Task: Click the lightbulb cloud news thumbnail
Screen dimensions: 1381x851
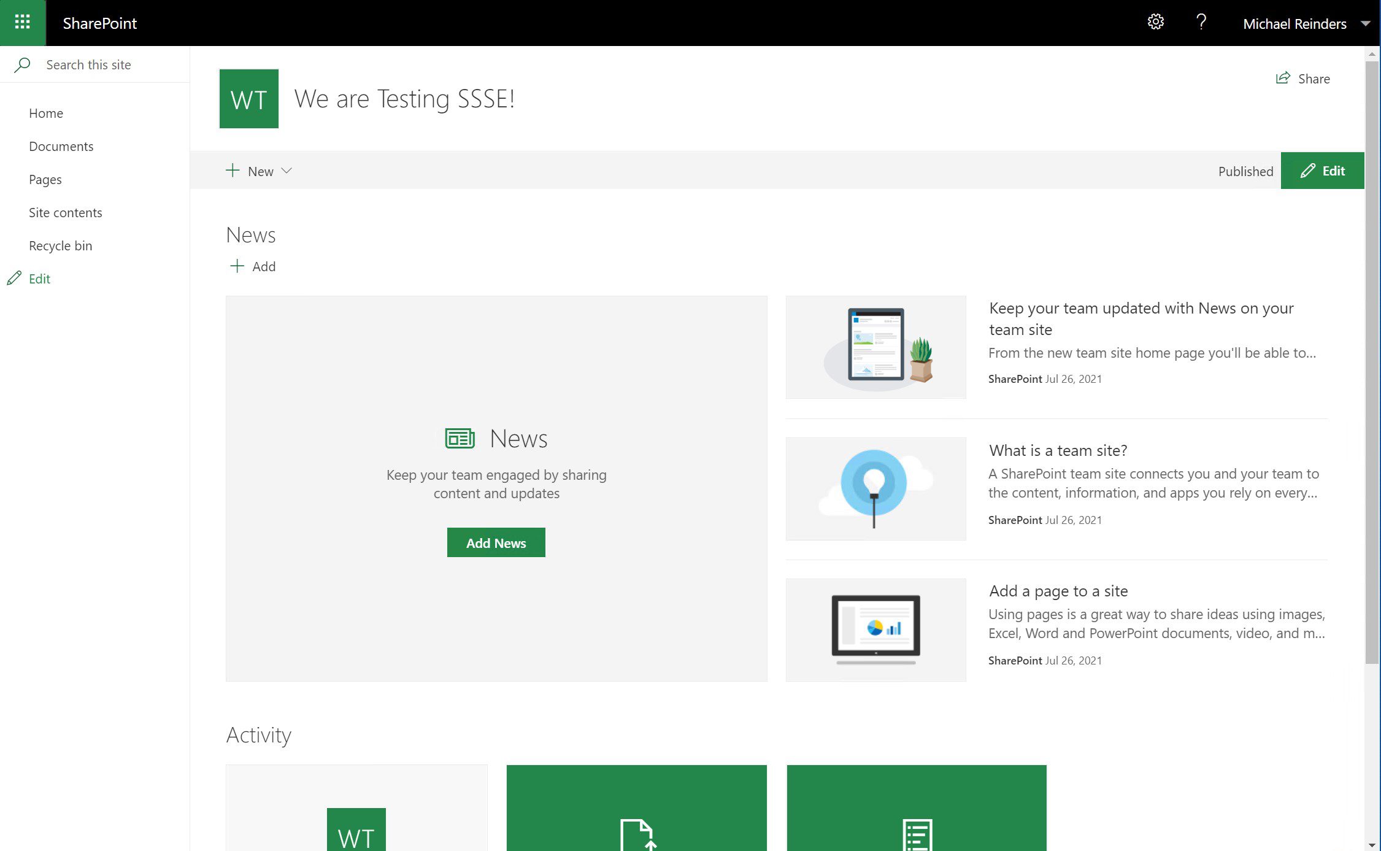Action: pyautogui.click(x=875, y=488)
